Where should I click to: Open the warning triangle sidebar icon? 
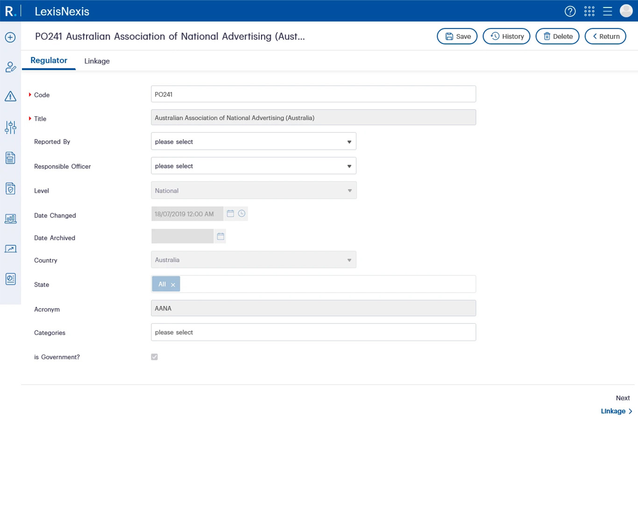(10, 96)
